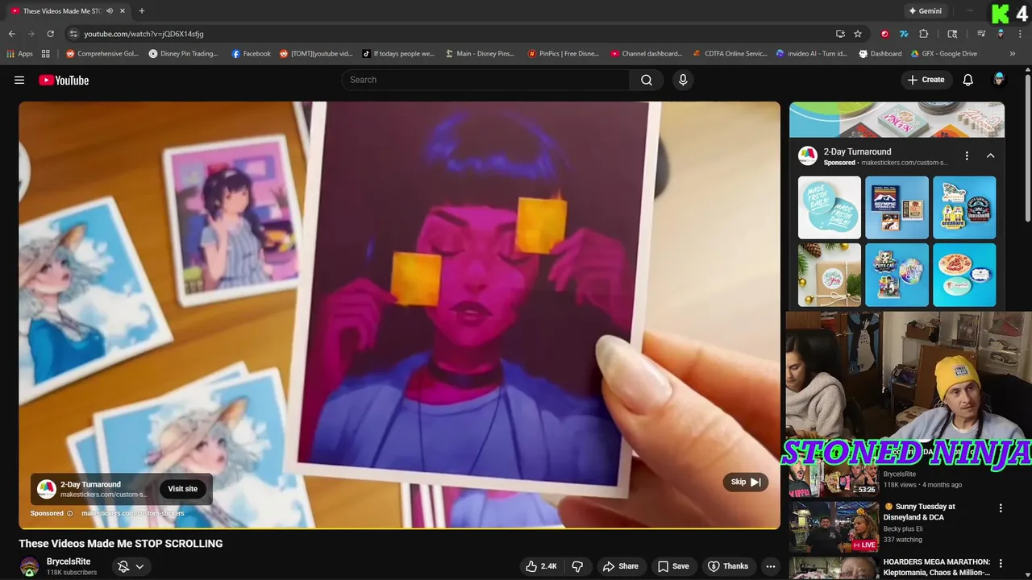This screenshot has height=580, width=1032.
Task: Open the Gemini button in Chrome
Action: click(x=924, y=11)
